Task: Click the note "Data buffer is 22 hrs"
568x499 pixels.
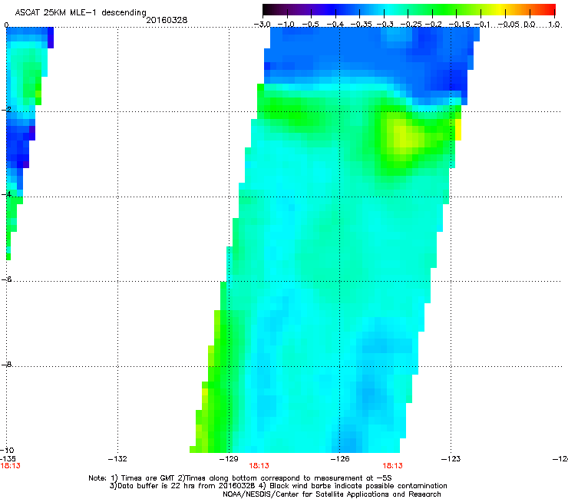Action: [x=153, y=486]
